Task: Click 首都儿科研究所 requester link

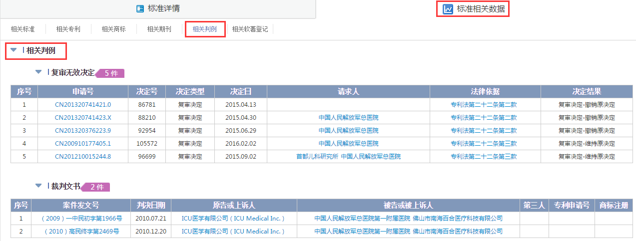Action: [x=317, y=157]
